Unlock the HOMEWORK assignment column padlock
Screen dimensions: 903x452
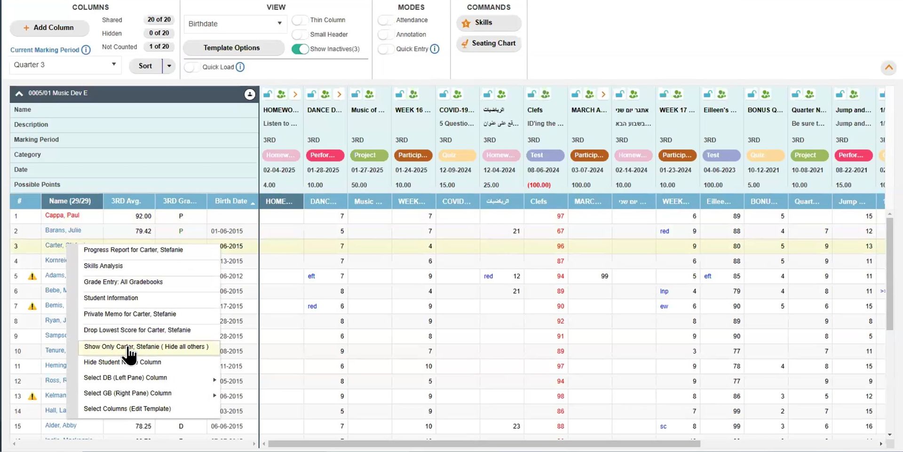click(267, 94)
